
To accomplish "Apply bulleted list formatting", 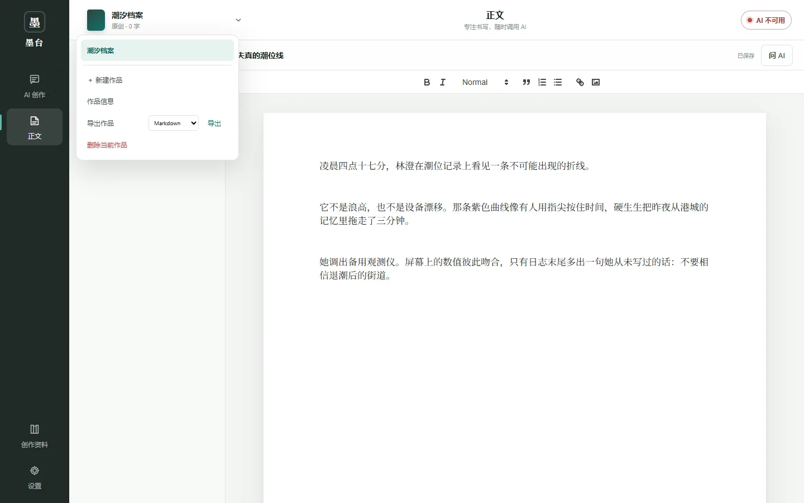I will point(557,82).
